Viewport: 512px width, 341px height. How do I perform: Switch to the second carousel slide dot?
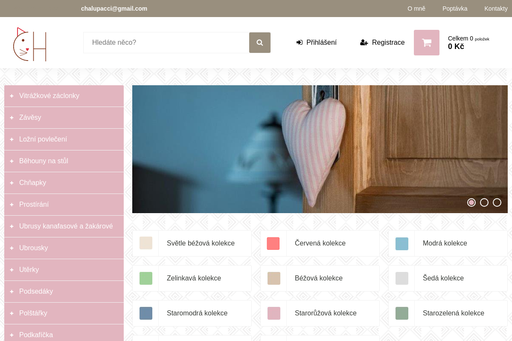pos(484,202)
